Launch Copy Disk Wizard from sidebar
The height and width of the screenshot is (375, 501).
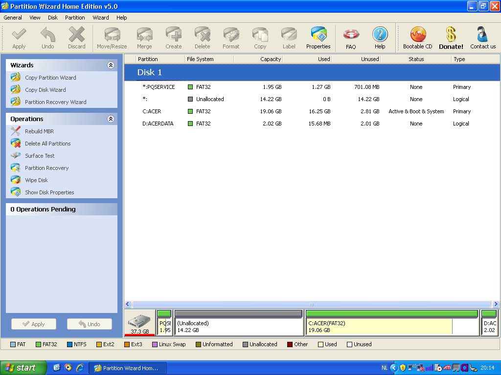(x=46, y=90)
